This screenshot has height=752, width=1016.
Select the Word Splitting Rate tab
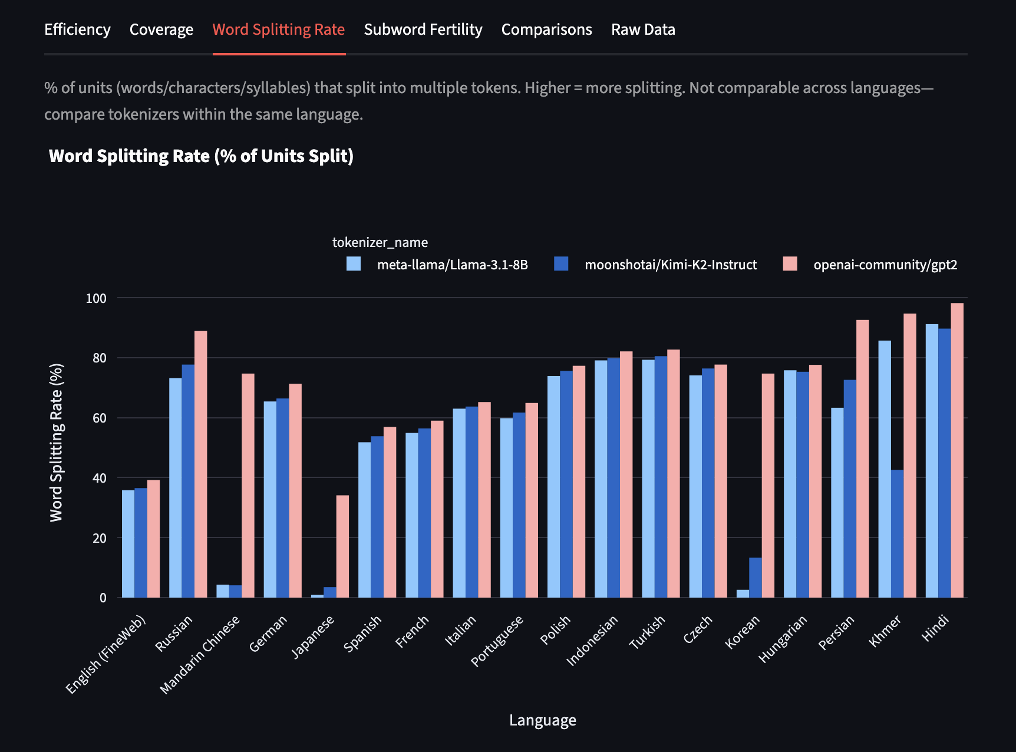coord(278,29)
